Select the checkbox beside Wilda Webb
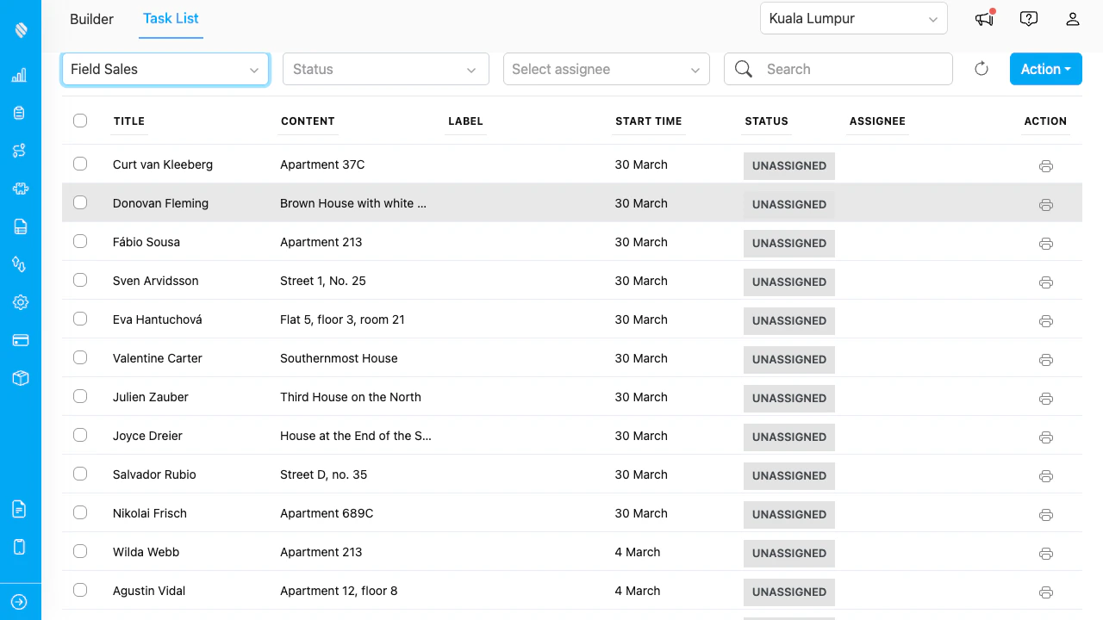Screen dimensions: 1103x620 [80, 551]
